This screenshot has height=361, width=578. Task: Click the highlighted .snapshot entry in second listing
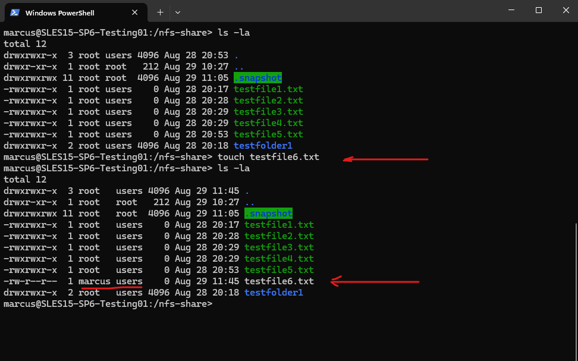click(x=268, y=214)
